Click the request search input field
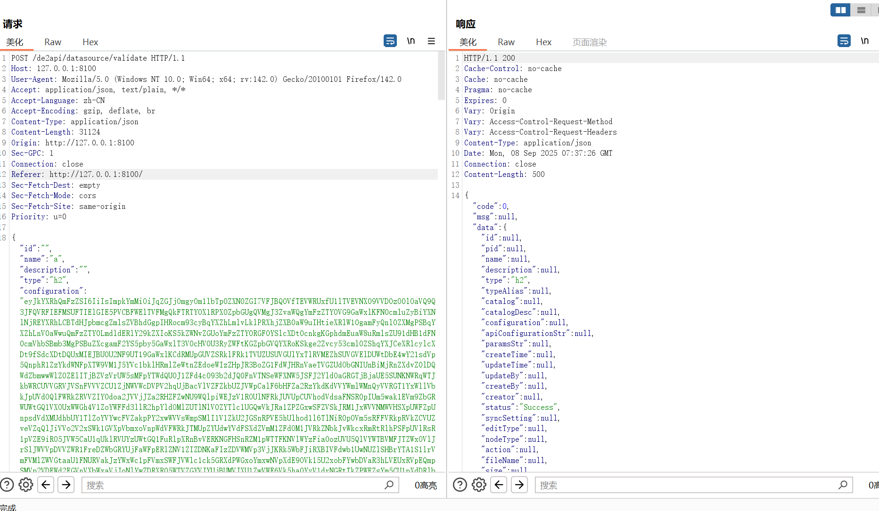This screenshot has height=511, width=879. point(233,485)
